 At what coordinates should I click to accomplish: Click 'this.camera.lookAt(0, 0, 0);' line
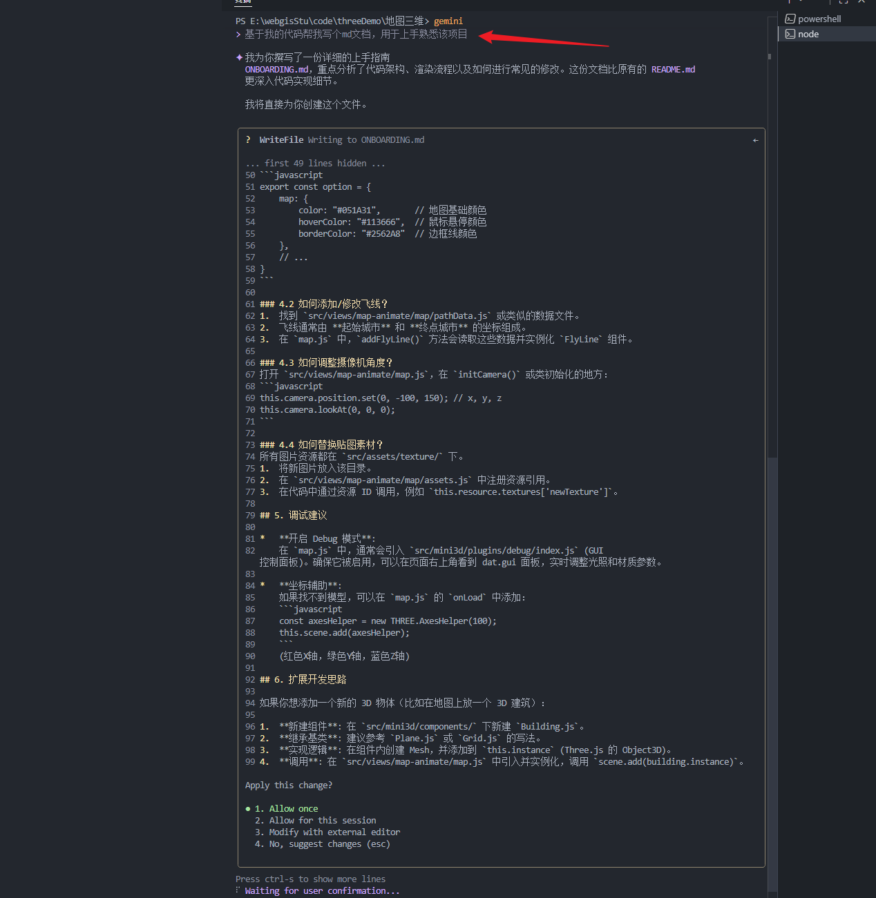[327, 410]
